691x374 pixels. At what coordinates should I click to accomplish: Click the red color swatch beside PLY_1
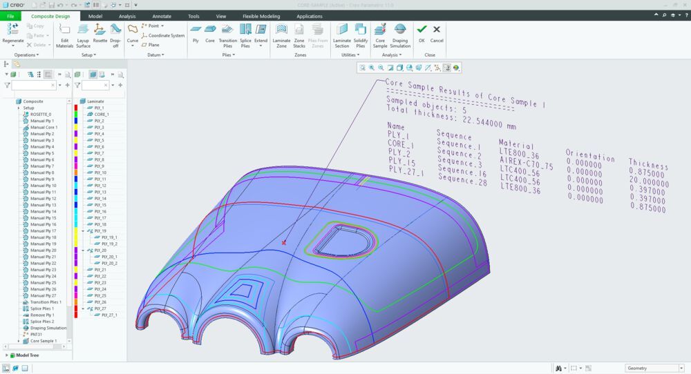75,108
